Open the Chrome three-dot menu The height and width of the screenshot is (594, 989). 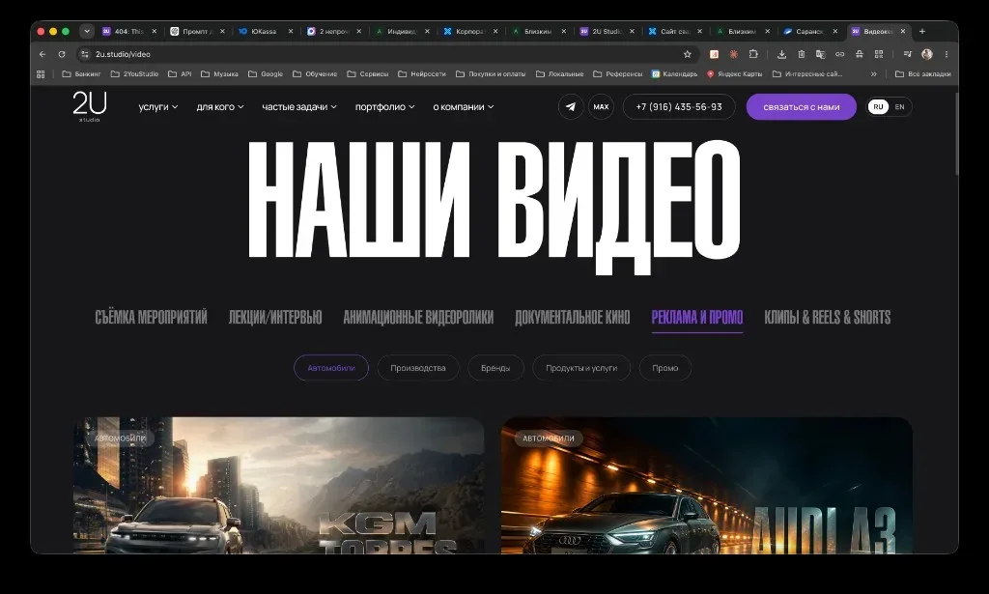pyautogui.click(x=947, y=54)
